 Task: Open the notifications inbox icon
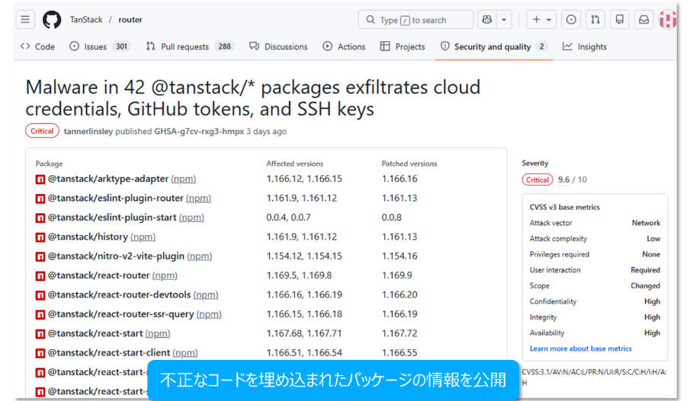coord(643,20)
